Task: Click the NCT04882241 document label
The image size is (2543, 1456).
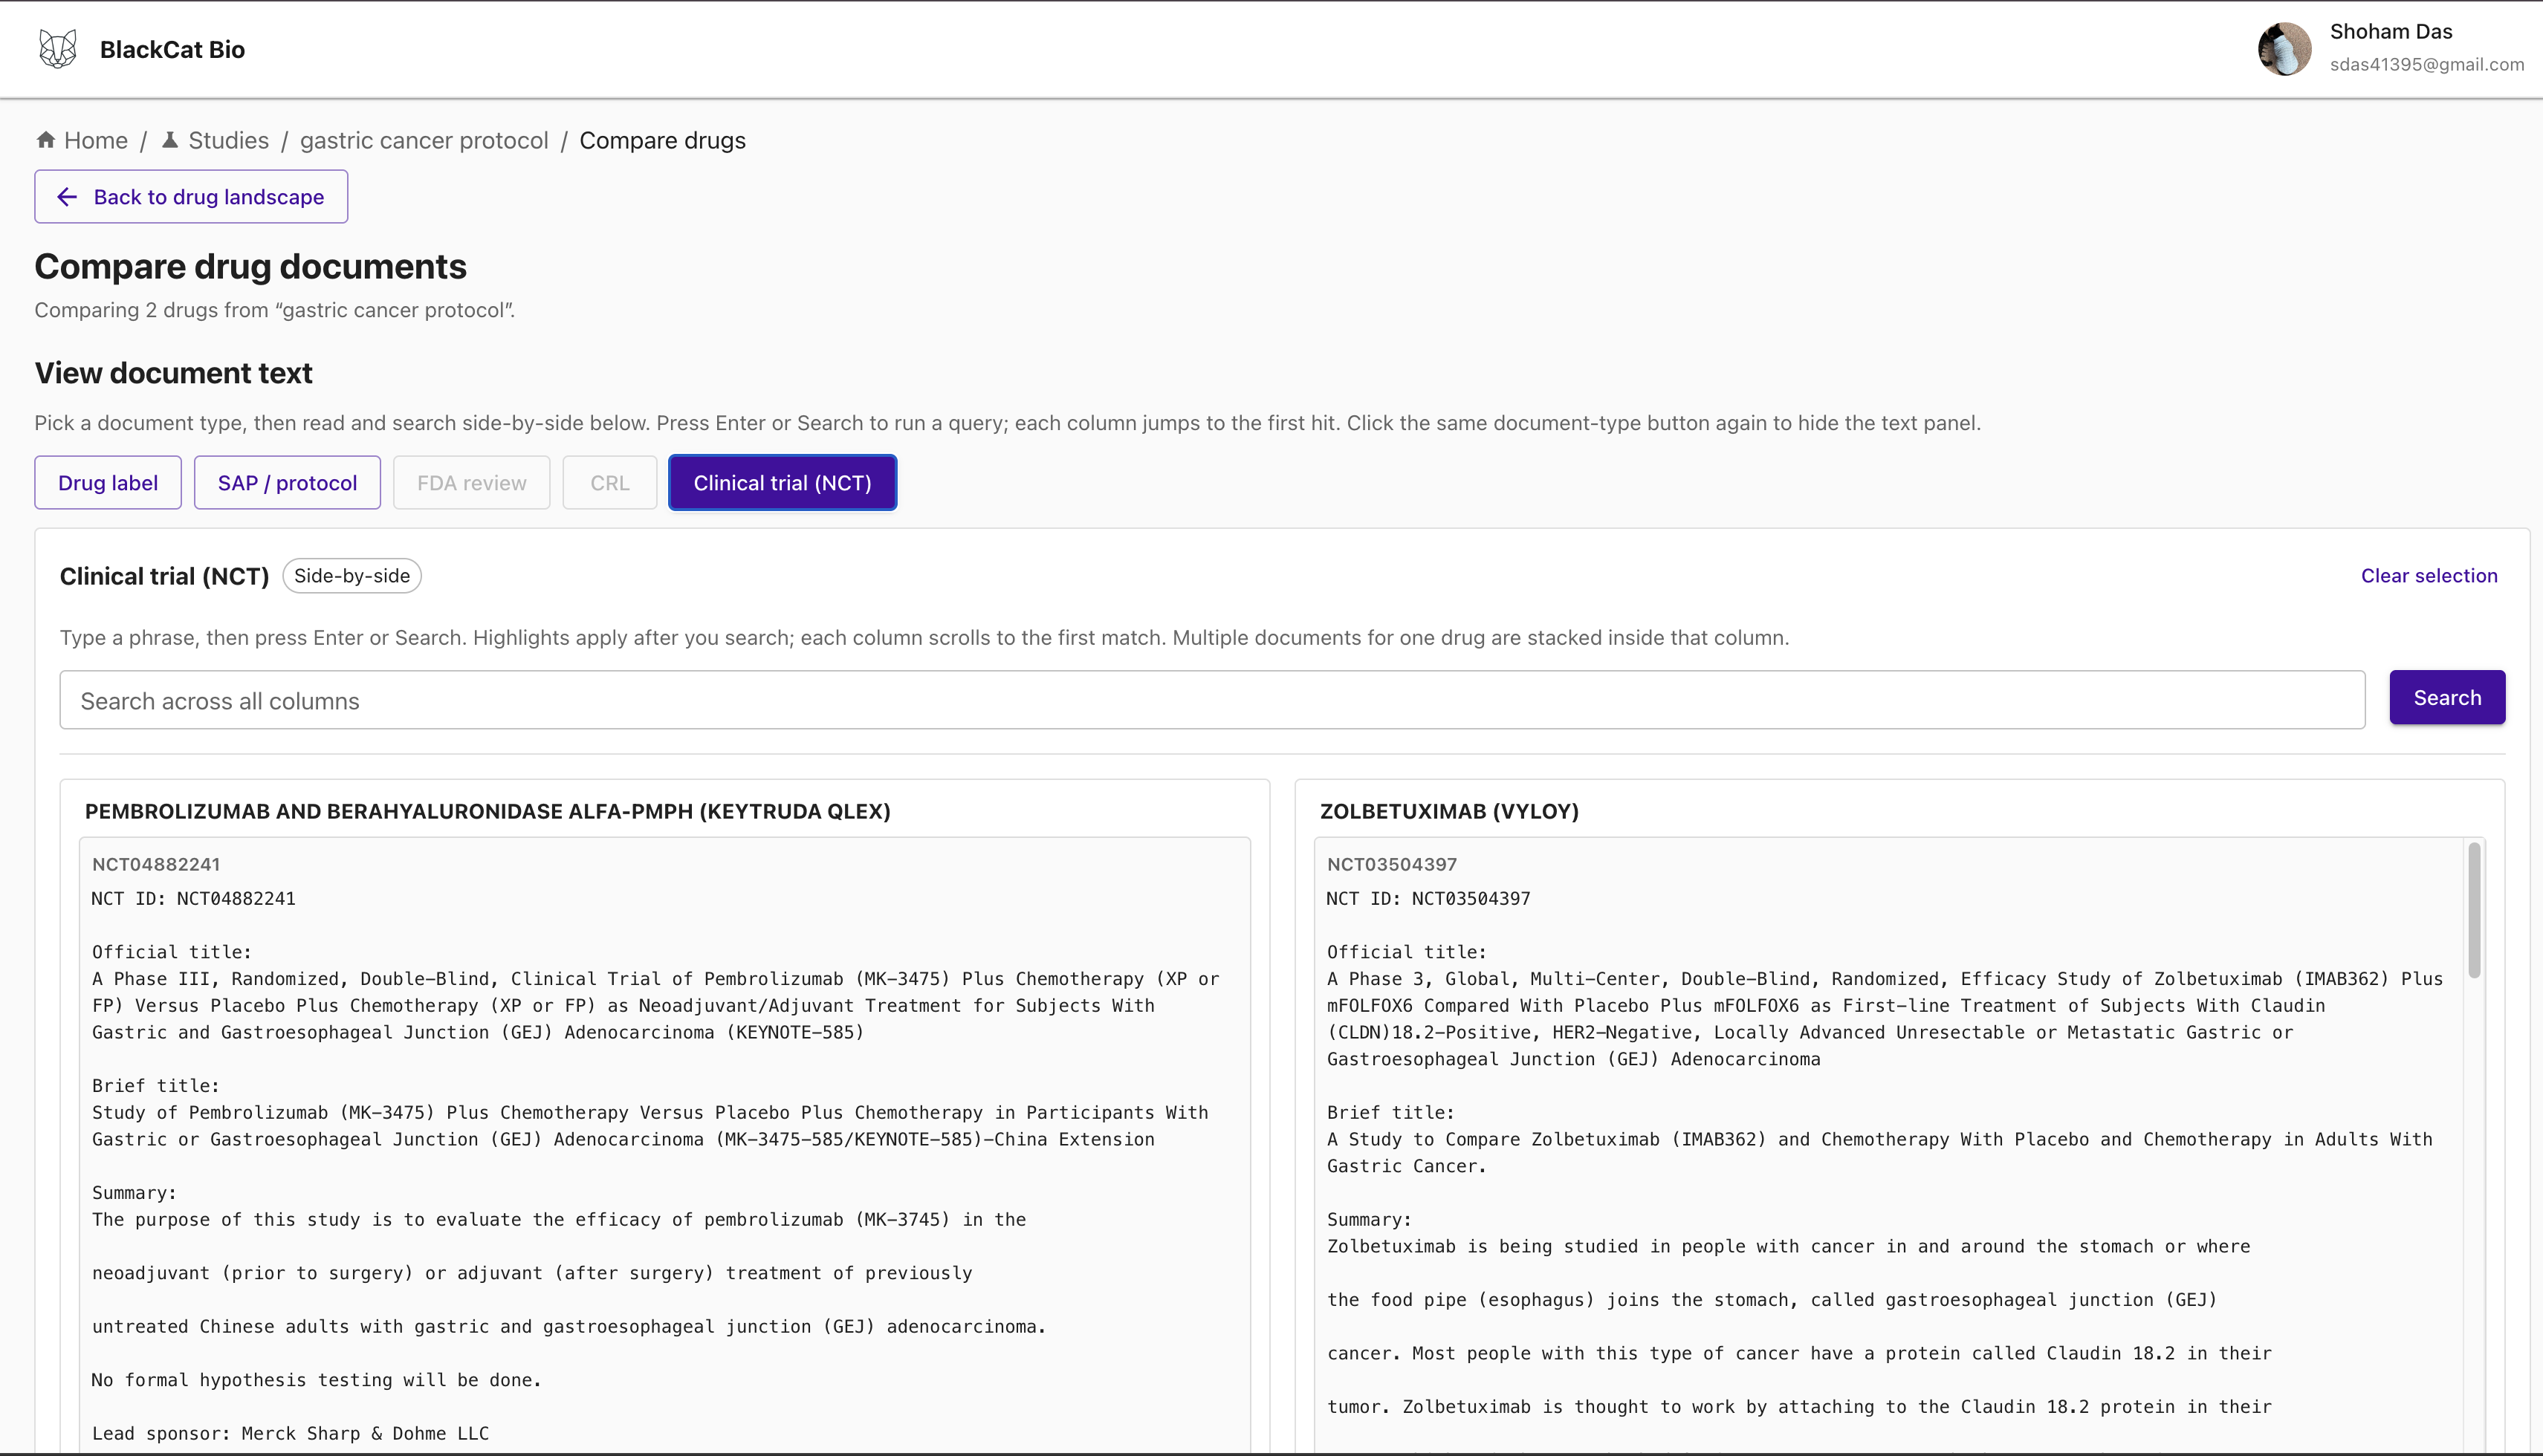Action: 156,864
